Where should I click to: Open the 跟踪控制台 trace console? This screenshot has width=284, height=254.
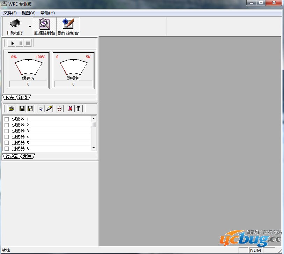45,27
